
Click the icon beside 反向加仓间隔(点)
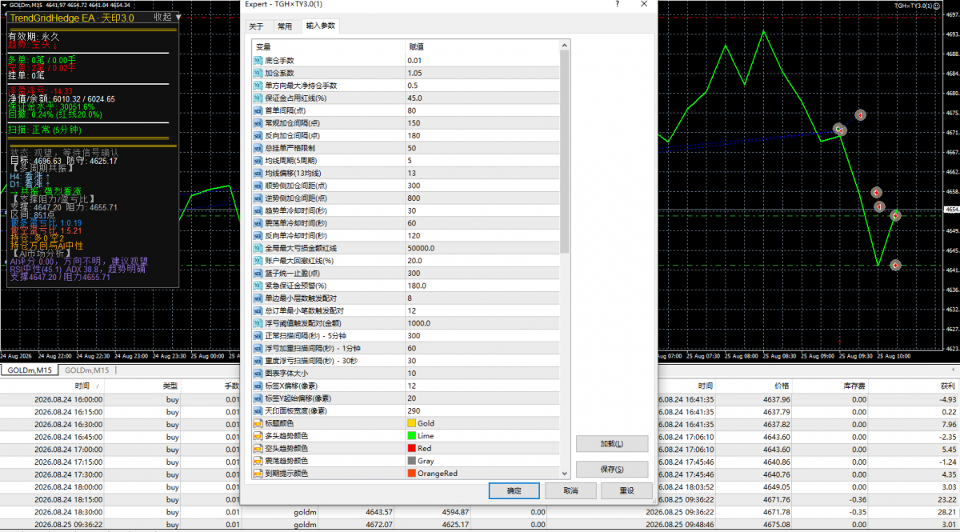tap(258, 135)
